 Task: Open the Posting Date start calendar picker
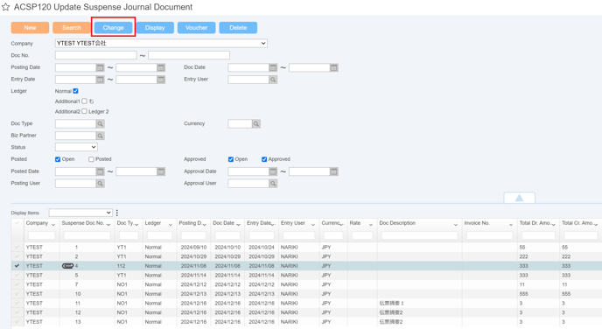click(100, 67)
